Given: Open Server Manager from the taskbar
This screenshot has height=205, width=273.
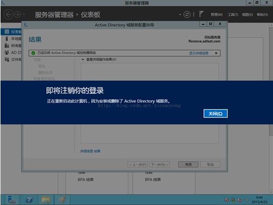Looking at the screenshot, I should click(12, 200).
